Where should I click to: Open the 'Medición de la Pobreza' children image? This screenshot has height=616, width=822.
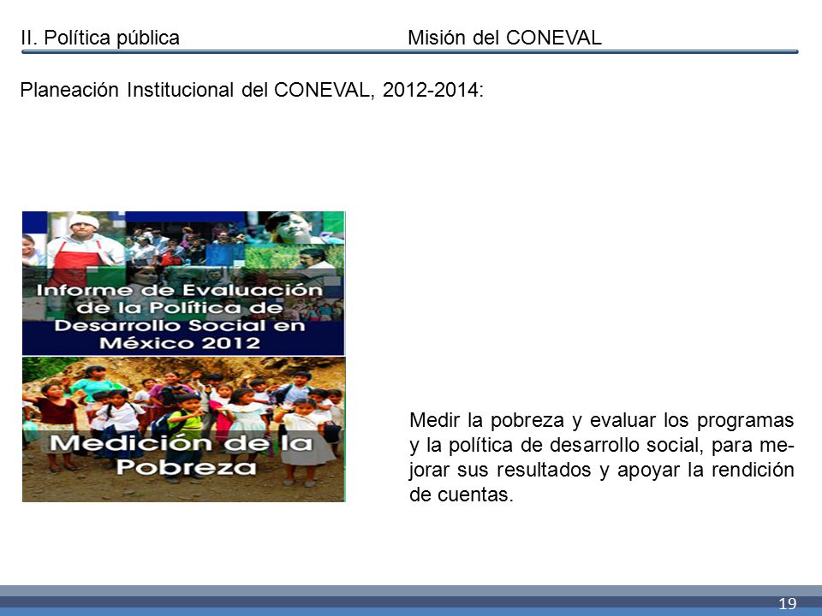[x=183, y=429]
